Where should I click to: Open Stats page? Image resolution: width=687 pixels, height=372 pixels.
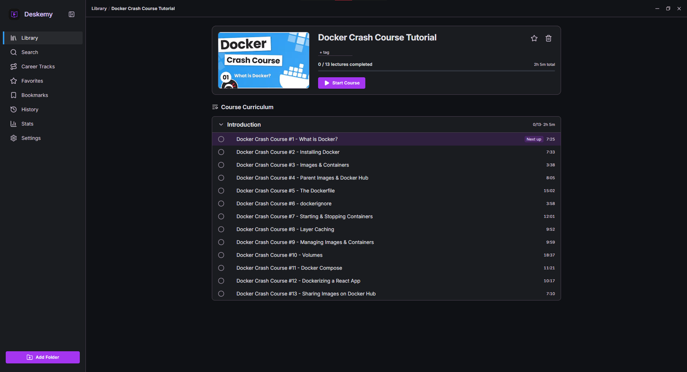43,124
